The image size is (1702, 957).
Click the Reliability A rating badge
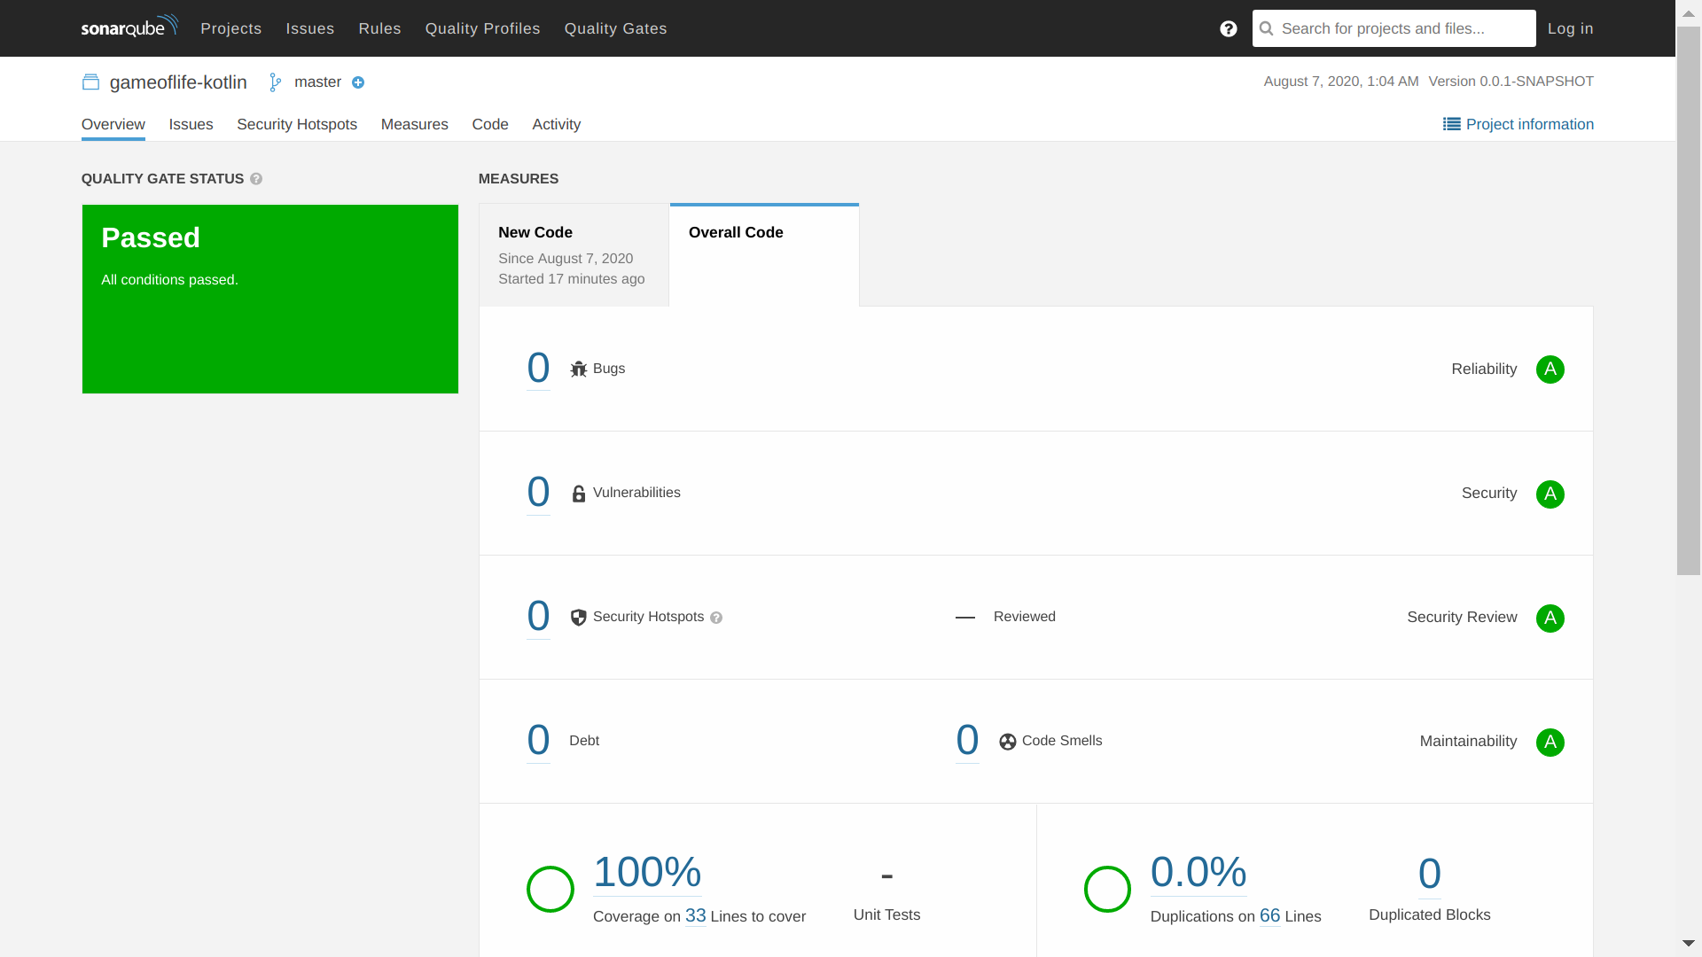pyautogui.click(x=1550, y=370)
